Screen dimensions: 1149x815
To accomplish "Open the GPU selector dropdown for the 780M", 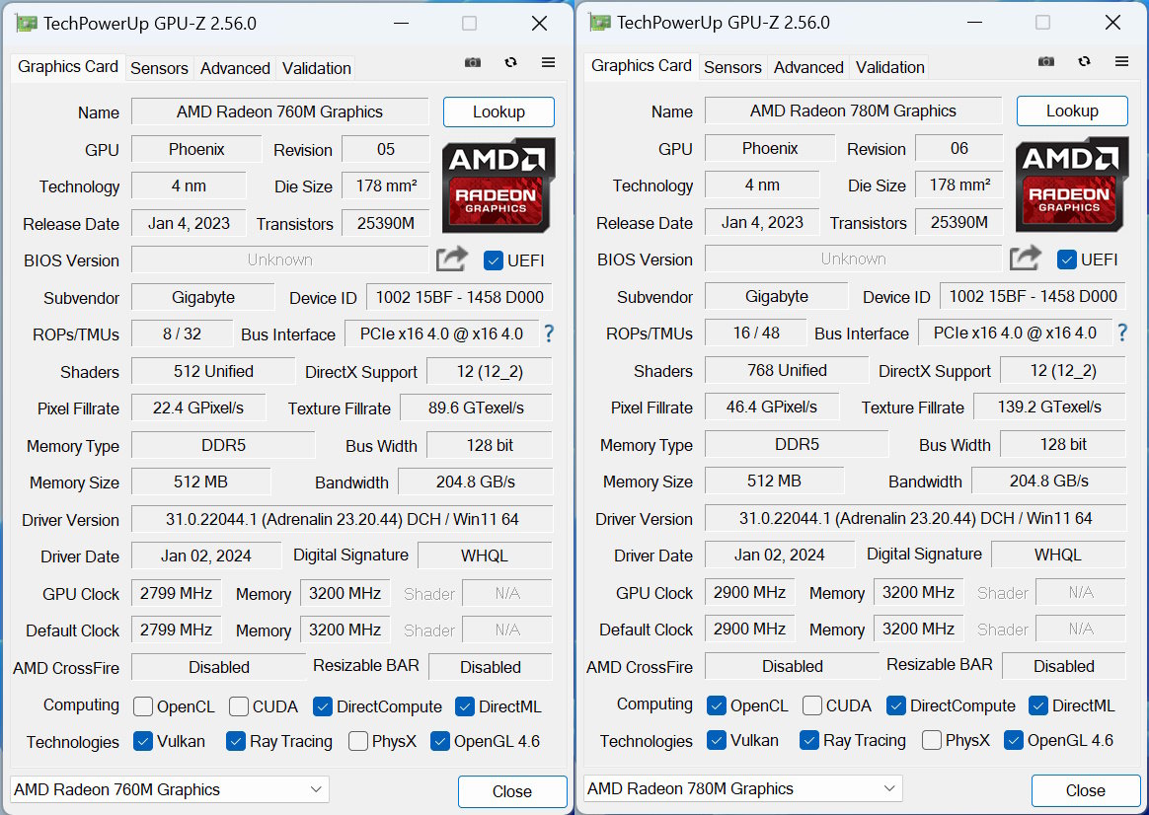I will click(x=740, y=788).
